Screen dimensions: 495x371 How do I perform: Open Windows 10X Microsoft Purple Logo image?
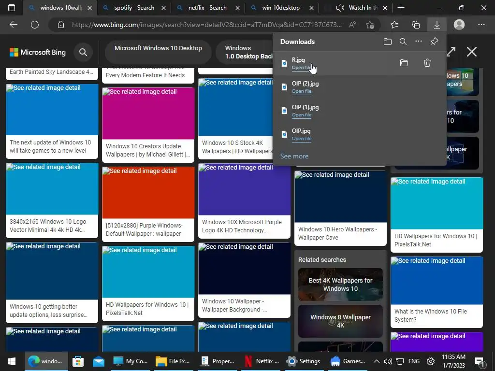pos(244,201)
